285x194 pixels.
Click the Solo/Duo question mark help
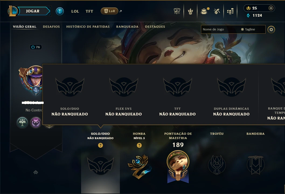pos(100,145)
